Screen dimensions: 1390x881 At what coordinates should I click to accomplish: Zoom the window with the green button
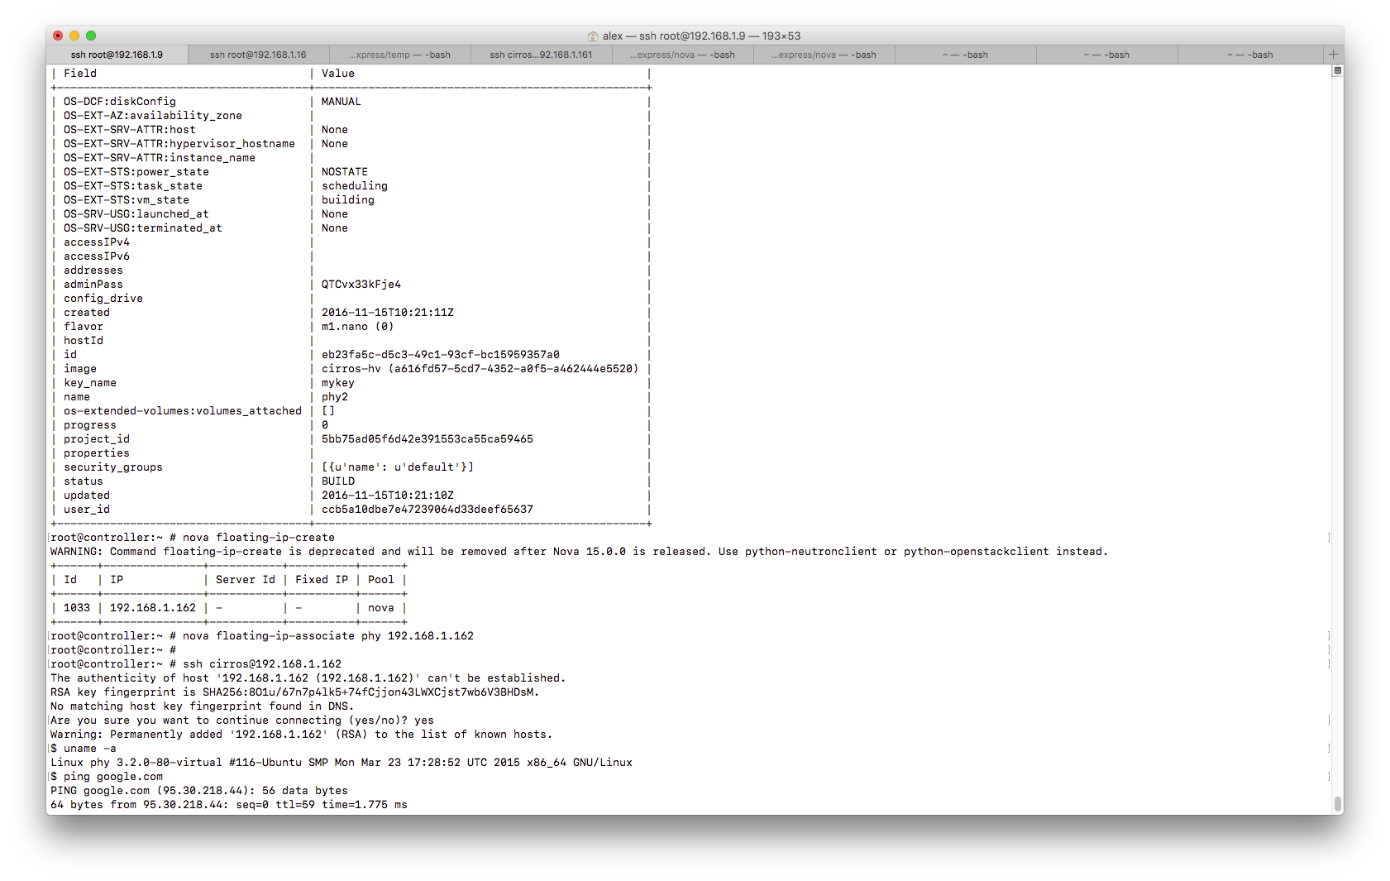click(90, 36)
